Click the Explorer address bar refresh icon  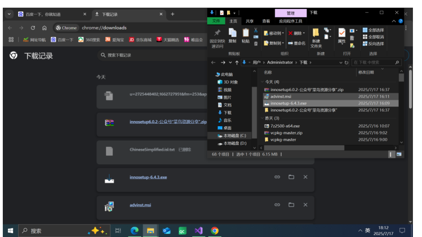click(347, 63)
